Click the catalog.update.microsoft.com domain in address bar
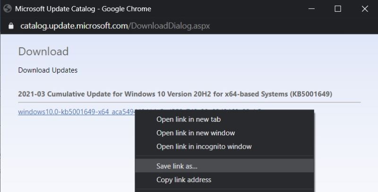 [74, 25]
